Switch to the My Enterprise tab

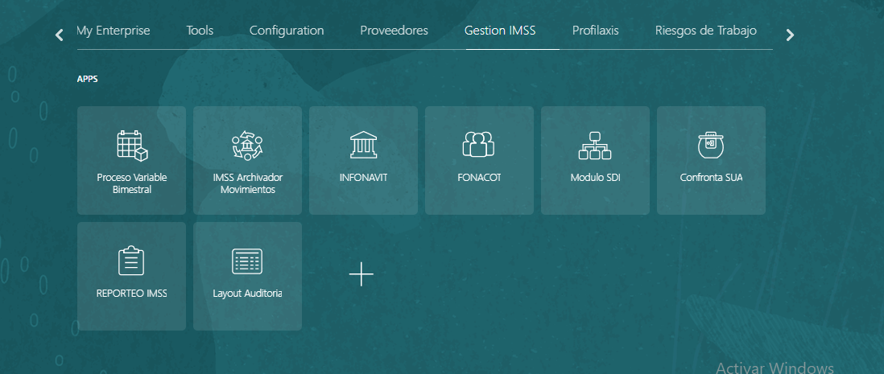point(114,31)
